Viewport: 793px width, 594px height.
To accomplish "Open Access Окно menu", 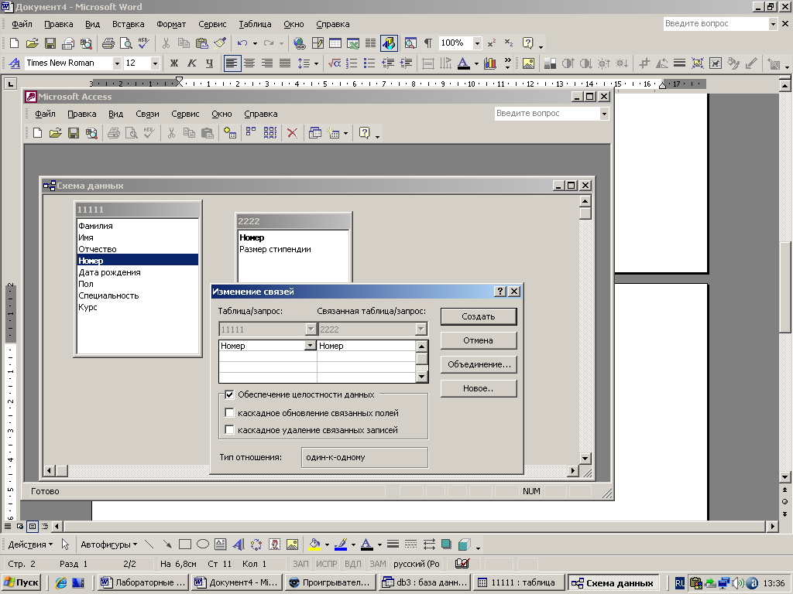I will [221, 114].
